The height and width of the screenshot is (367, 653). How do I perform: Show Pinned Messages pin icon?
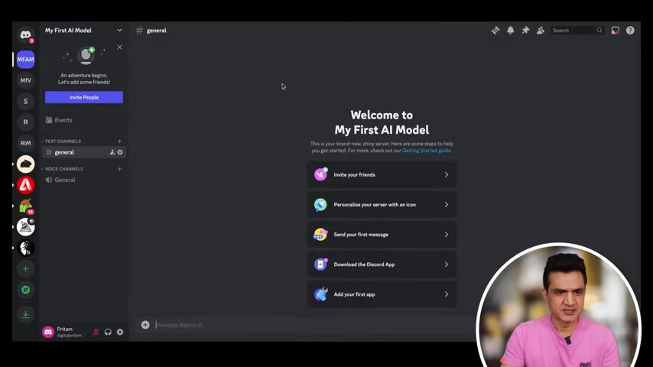pos(525,31)
